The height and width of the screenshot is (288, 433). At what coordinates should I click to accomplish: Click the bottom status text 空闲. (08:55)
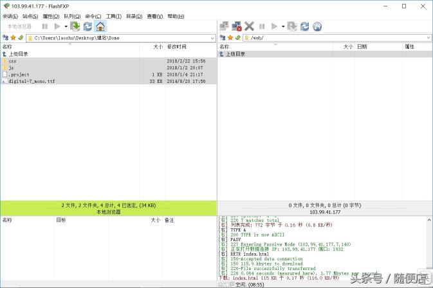250,284
